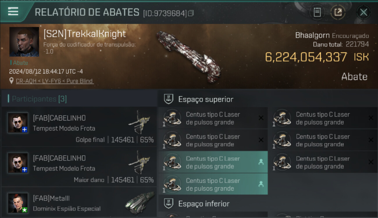Open the hamburger menu
378x218 pixels.
13,12
